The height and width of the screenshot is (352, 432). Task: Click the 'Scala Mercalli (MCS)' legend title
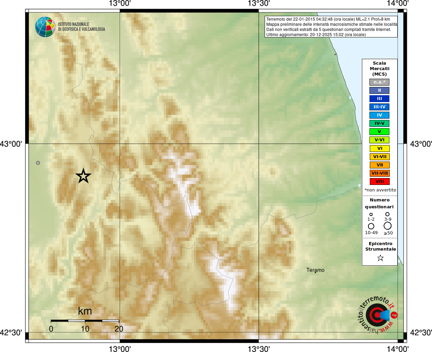pos(379,69)
